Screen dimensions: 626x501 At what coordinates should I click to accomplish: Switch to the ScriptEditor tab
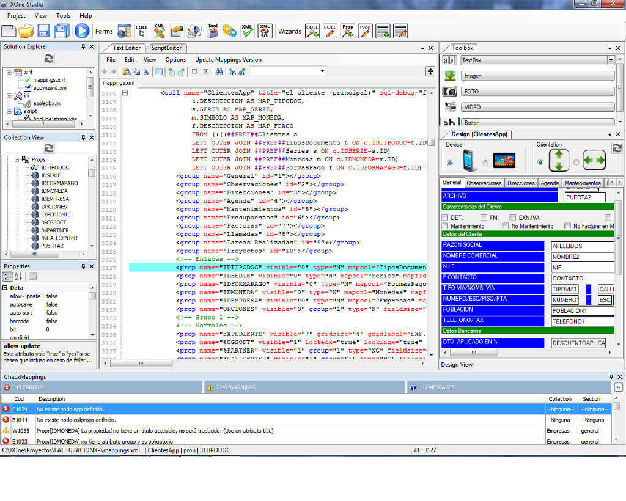tap(166, 48)
